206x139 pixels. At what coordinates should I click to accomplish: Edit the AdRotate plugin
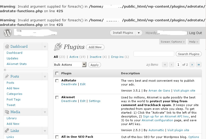83,84
